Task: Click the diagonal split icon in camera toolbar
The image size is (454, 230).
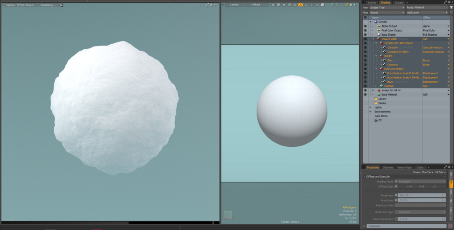Action: [x=322, y=5]
